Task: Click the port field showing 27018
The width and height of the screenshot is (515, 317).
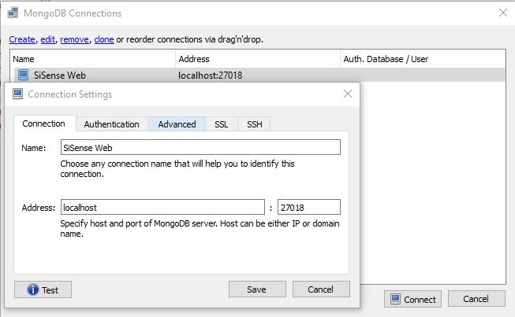Action: click(x=309, y=207)
